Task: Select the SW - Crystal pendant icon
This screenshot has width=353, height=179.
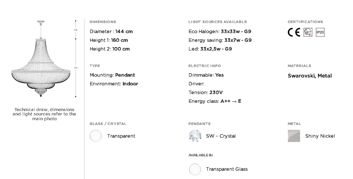Action: pos(195,136)
